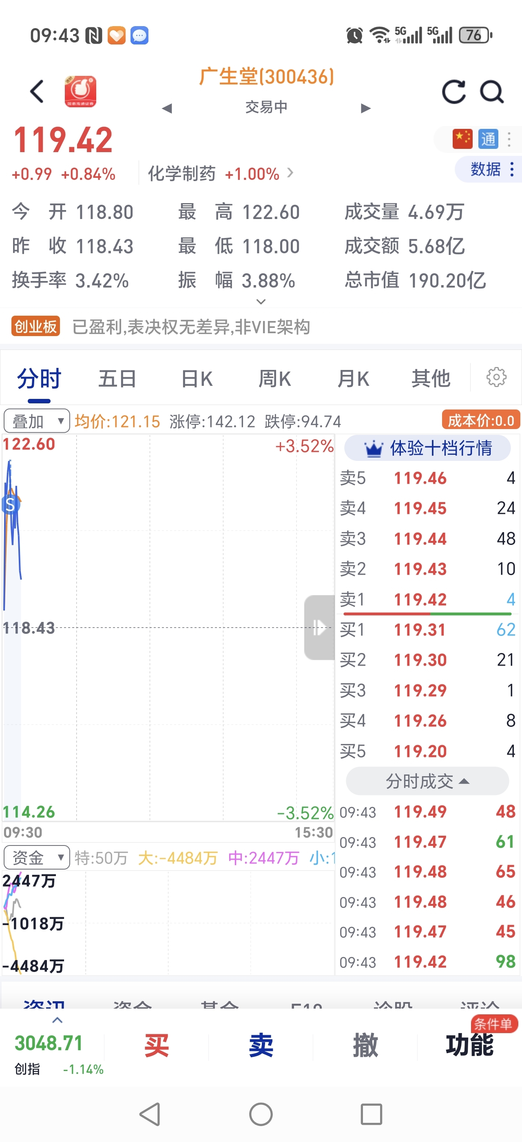Screen dimensions: 522x1142
Task: Open 功能 functions menu
Action: pyautogui.click(x=469, y=1045)
